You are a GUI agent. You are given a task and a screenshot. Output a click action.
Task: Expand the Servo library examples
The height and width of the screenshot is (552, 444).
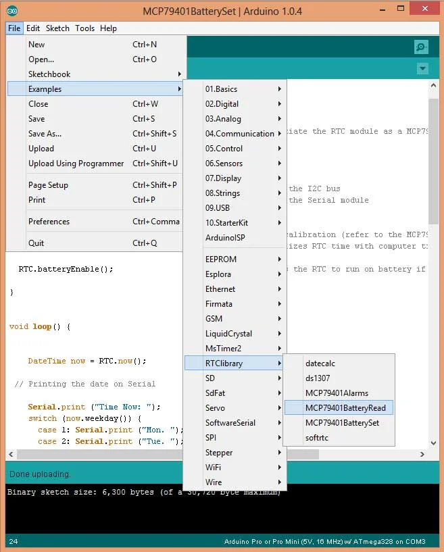(235, 407)
